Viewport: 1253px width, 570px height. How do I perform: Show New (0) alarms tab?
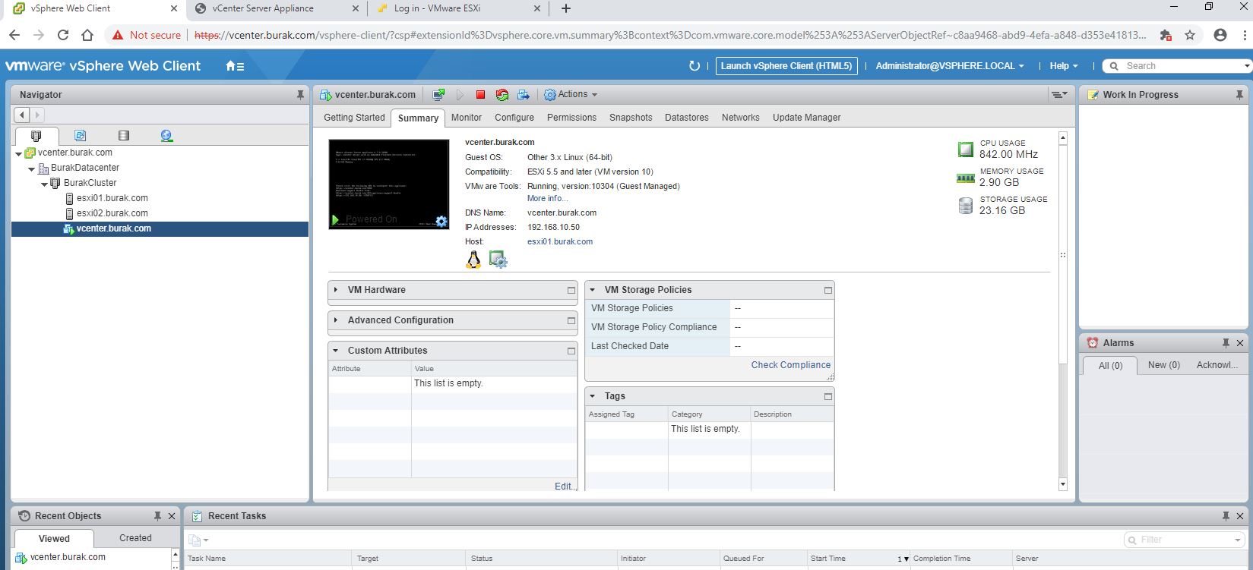[1164, 365]
